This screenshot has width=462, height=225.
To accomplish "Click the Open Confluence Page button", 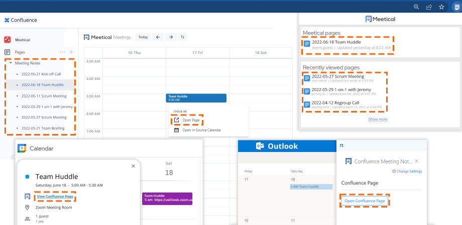I will [x=365, y=201].
